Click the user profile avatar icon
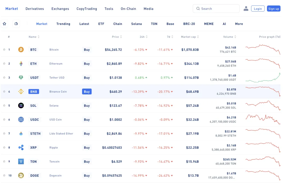The height and width of the screenshot is (183, 284). click(246, 8)
